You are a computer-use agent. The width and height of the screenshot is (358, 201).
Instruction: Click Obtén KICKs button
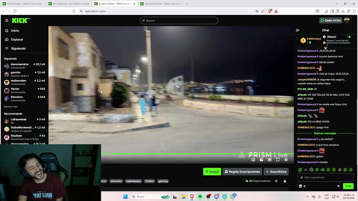click(331, 20)
